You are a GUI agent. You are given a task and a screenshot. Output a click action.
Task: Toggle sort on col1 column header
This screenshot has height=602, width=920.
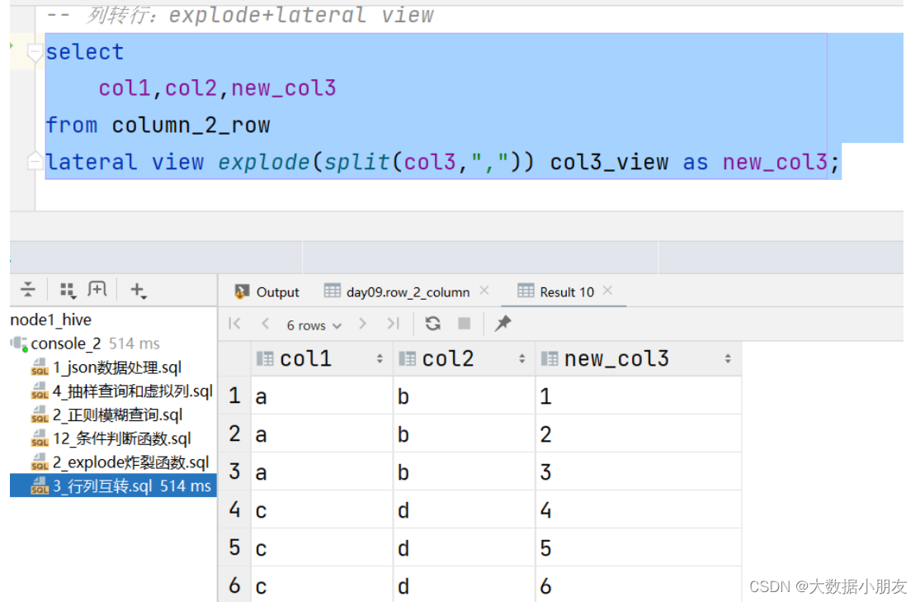pos(380,359)
